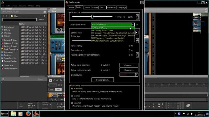
Task: Switch to the Language preferences tab
Action: pos(121,7)
